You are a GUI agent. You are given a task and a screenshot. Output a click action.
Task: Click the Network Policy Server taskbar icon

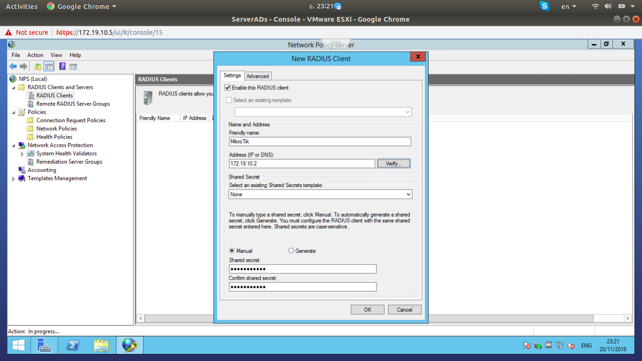pyautogui.click(x=130, y=345)
